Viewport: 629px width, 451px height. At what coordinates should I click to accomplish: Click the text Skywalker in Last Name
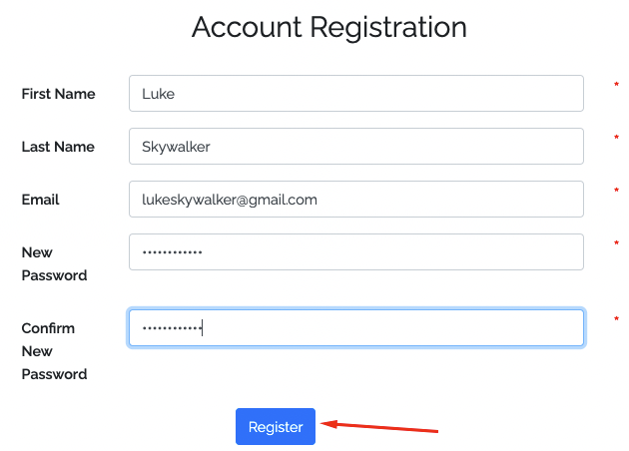[176, 147]
